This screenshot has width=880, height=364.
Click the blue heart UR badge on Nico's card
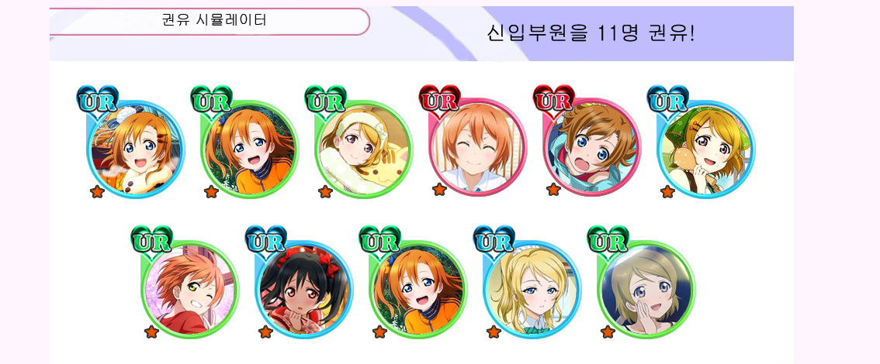(265, 239)
